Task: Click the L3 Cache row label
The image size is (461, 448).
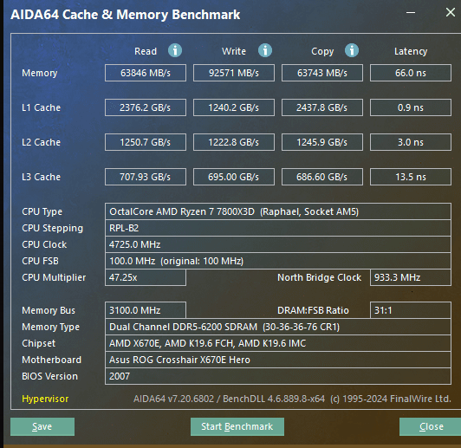Action: point(42,177)
